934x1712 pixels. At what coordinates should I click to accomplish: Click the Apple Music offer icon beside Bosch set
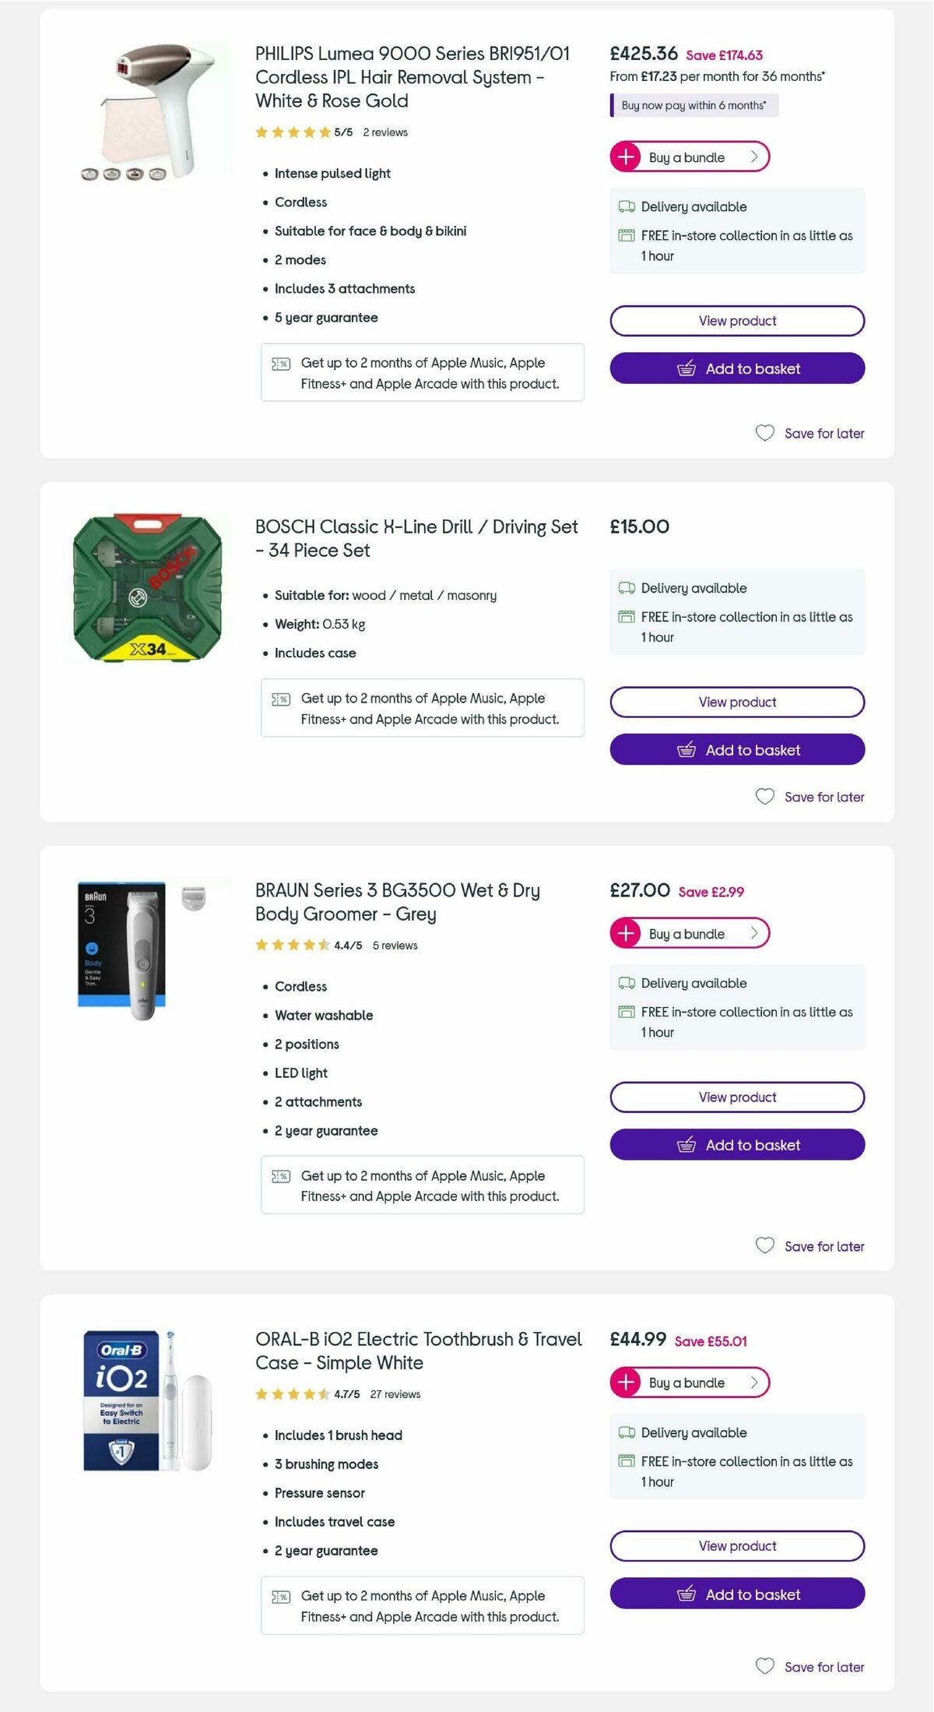coord(281,699)
